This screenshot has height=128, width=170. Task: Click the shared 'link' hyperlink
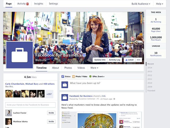[104, 96]
